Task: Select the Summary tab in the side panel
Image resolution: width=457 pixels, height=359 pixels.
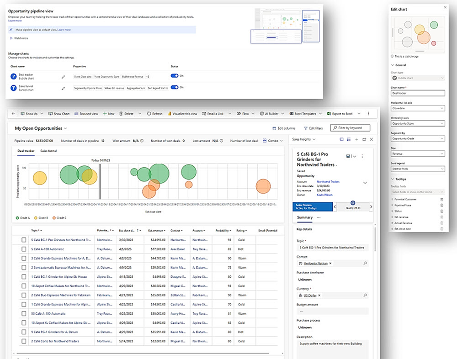Action: click(304, 217)
